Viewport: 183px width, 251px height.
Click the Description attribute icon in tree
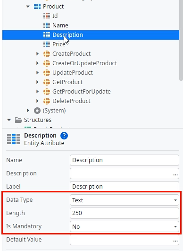(47, 35)
